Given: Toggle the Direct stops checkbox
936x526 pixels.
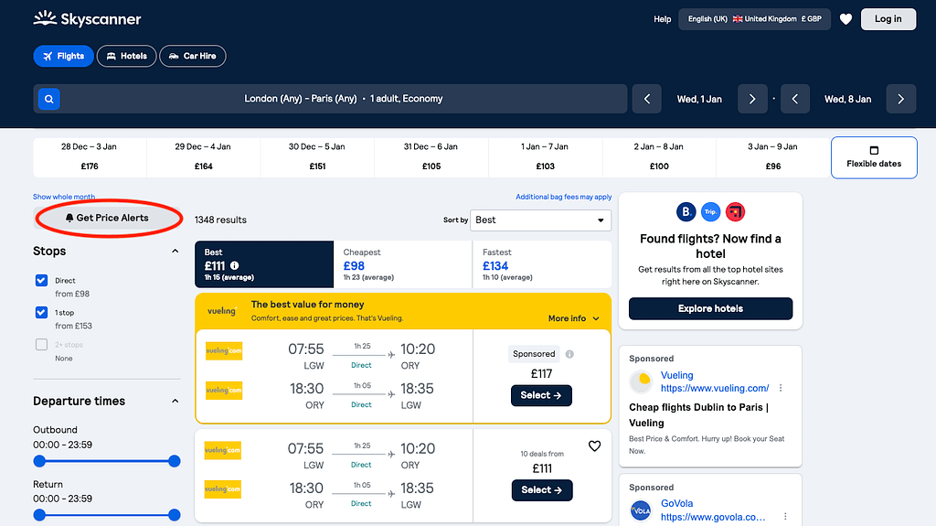Looking at the screenshot, I should pos(41,280).
